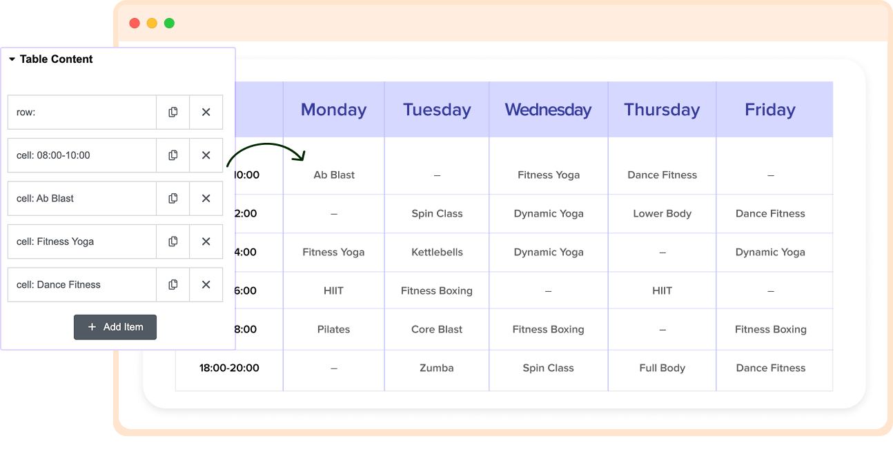Remove the 'cell: Fitness Yoga' item
This screenshot has width=893, height=454.
coord(206,241)
